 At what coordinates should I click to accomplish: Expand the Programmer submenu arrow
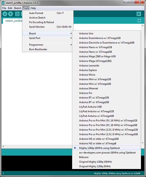click(71, 45)
